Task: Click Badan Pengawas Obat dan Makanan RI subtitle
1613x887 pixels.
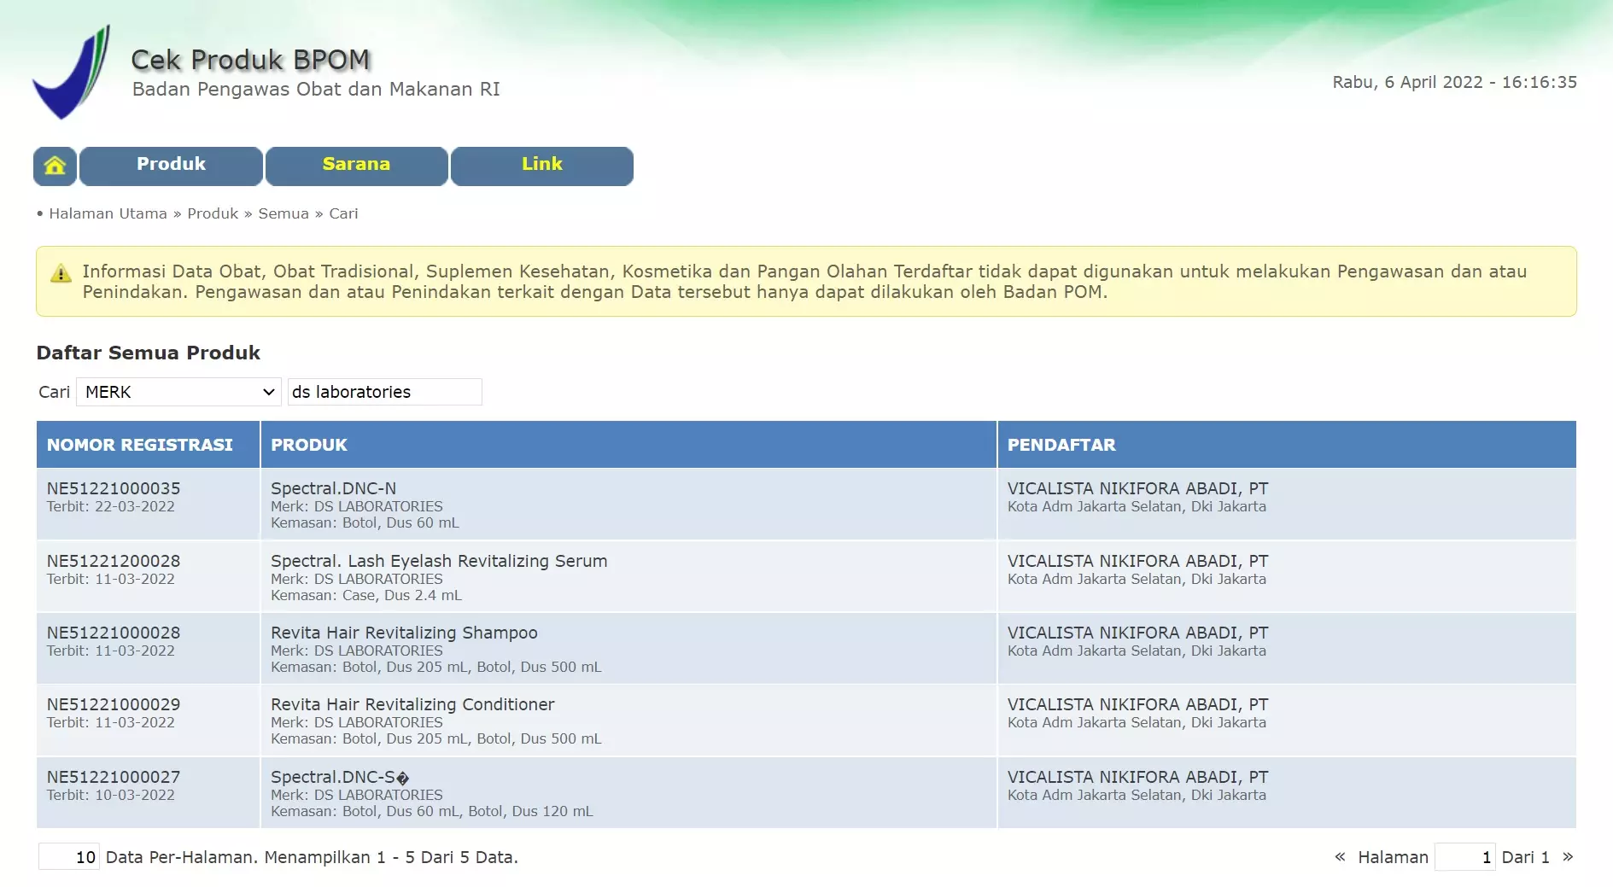Action: click(x=316, y=89)
